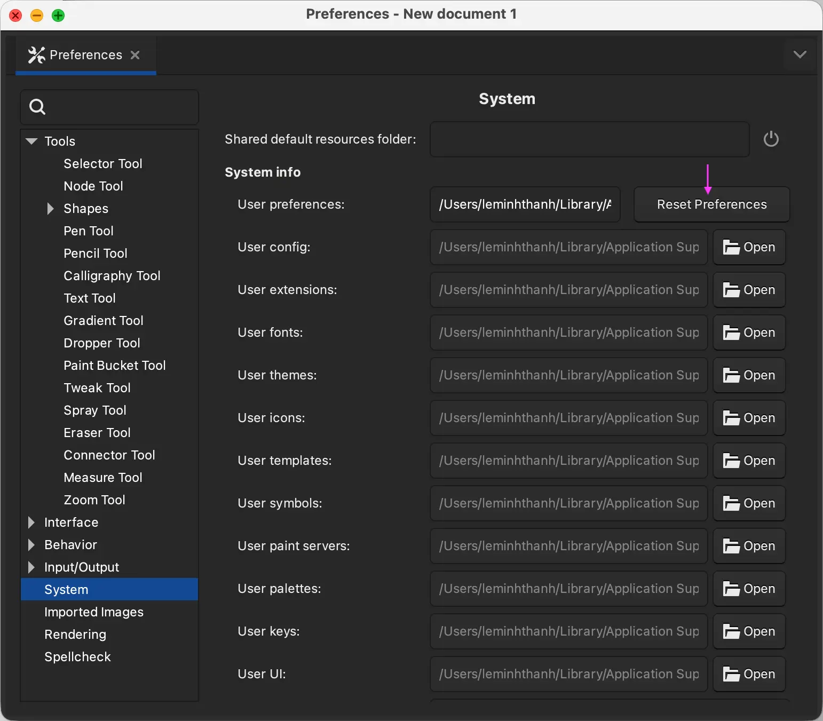
Task: Click the power icon beside shared resources folder
Action: pos(771,139)
